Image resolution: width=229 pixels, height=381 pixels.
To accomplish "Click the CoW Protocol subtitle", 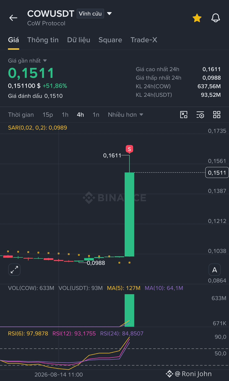I will pyautogui.click(x=46, y=23).
